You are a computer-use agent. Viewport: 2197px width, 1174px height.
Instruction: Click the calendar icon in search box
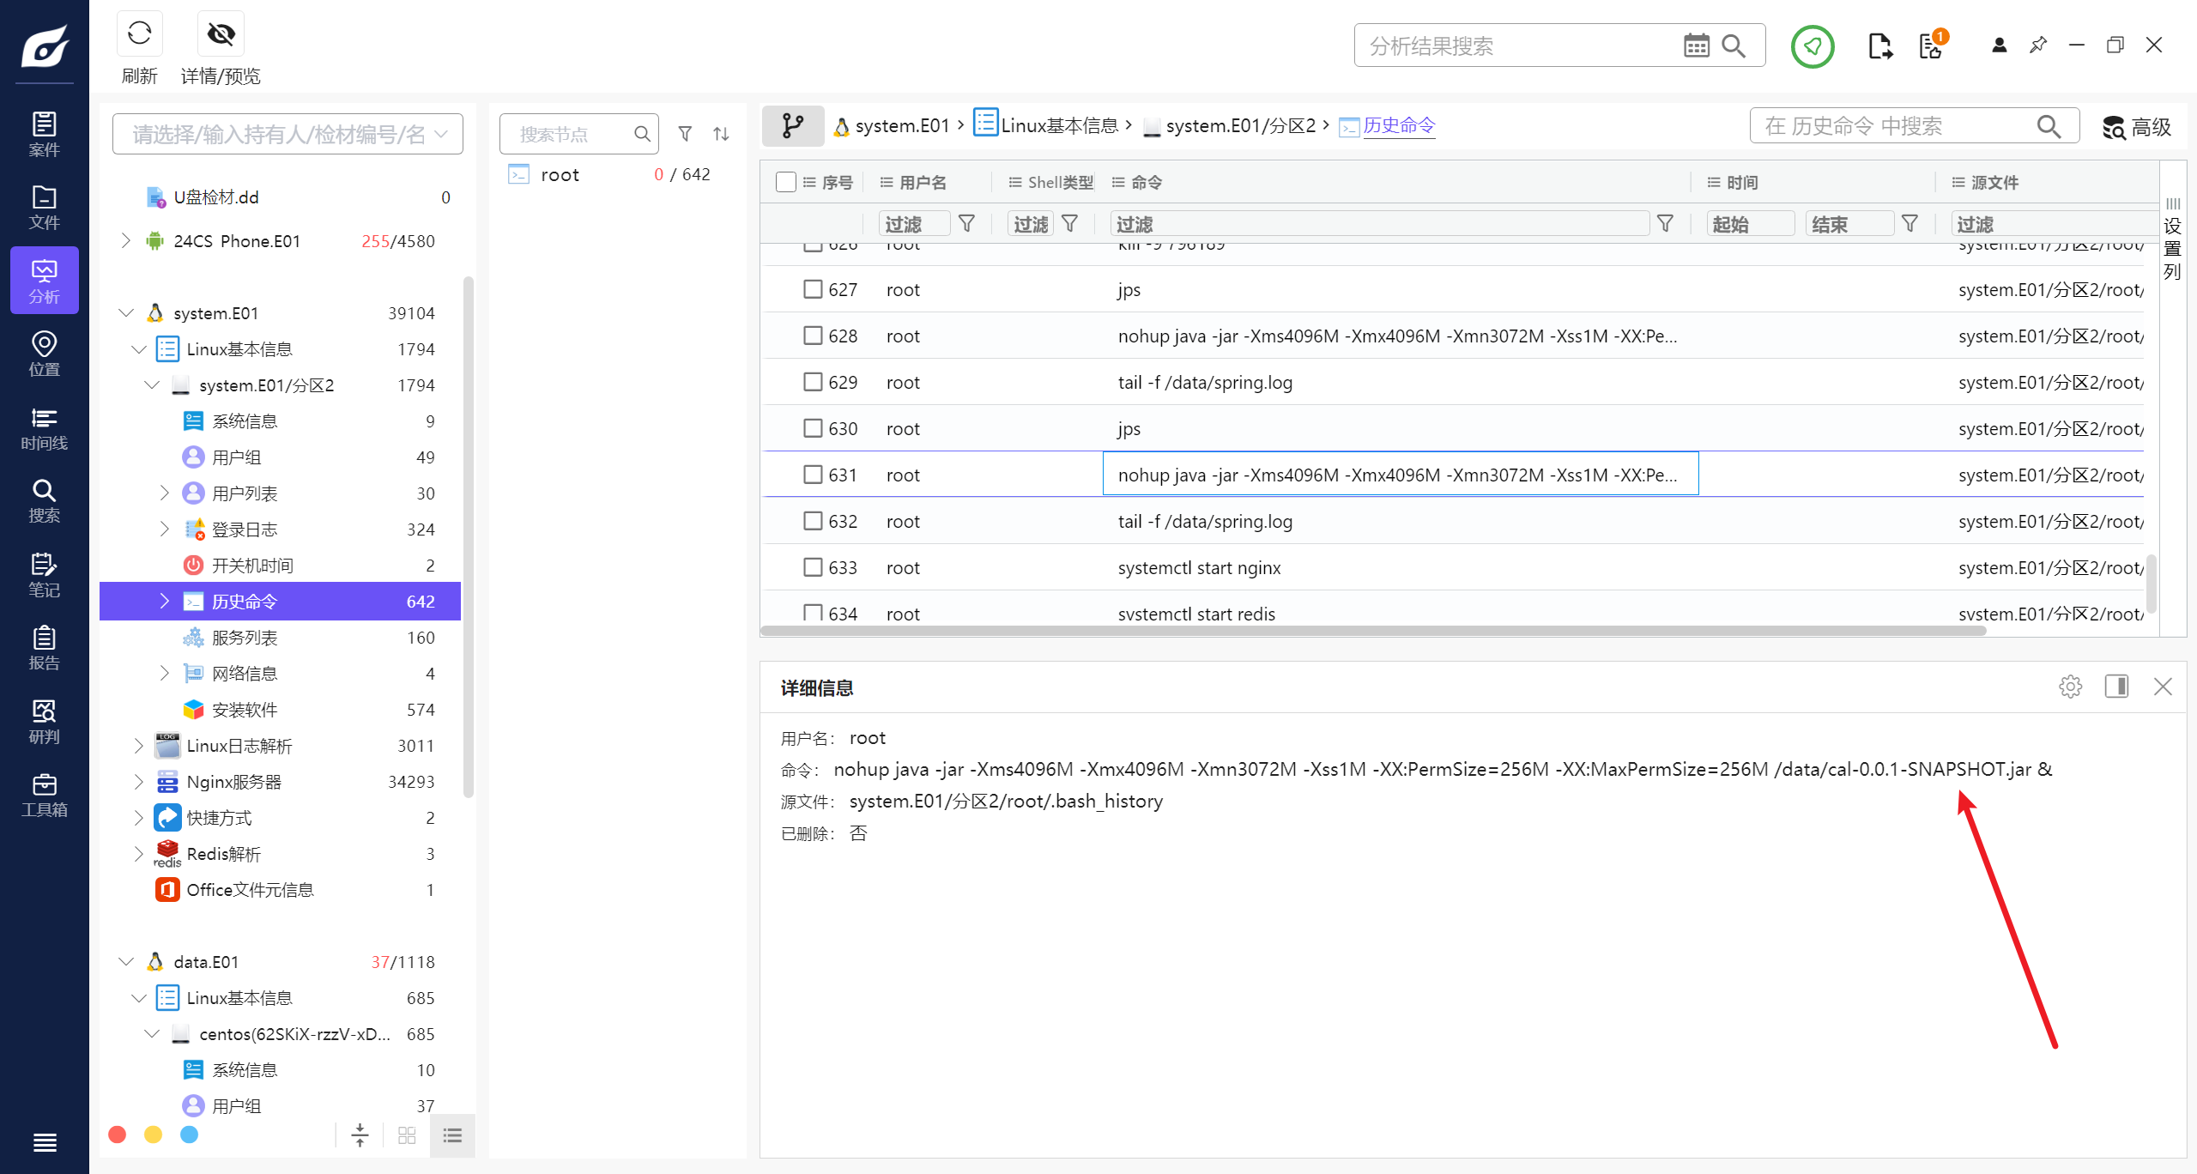1696,45
